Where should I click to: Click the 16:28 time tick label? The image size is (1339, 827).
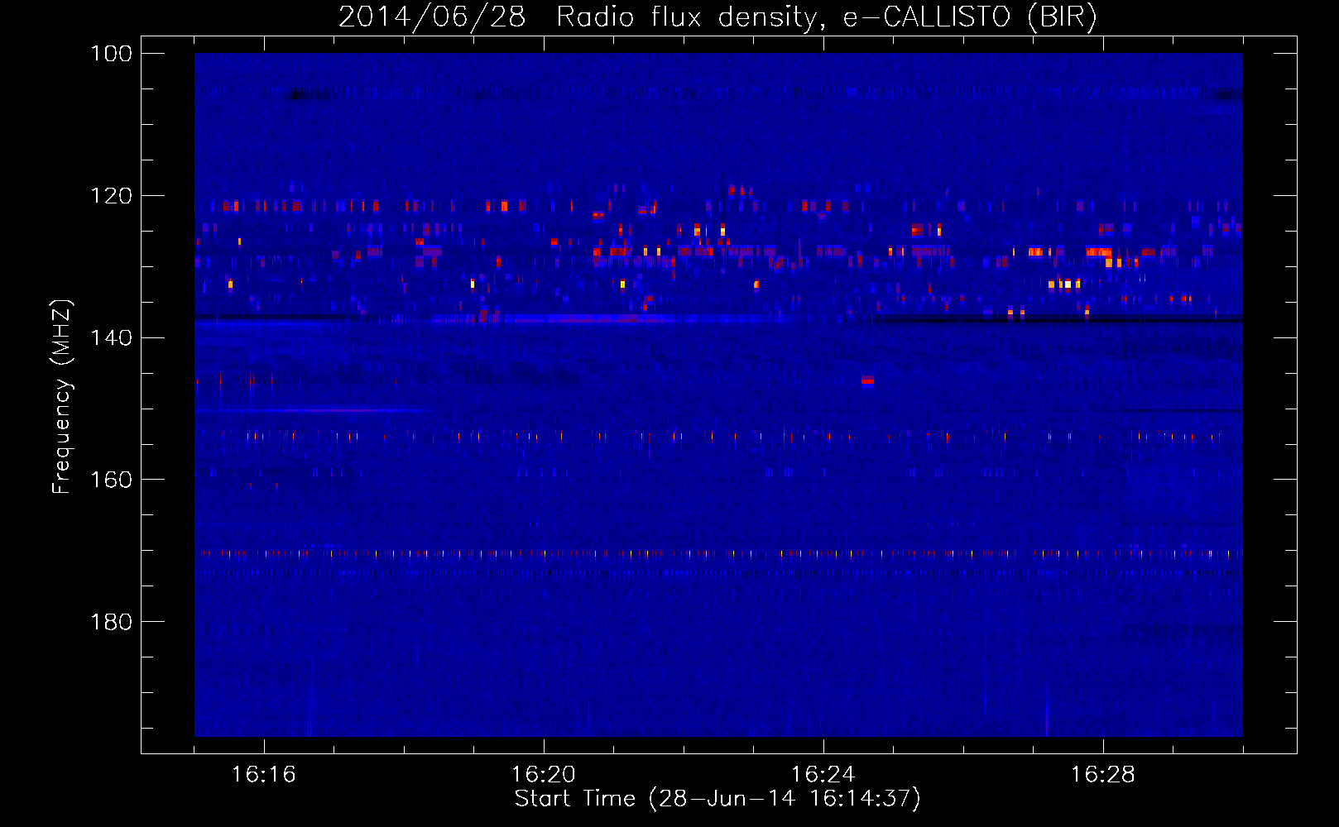[1103, 775]
